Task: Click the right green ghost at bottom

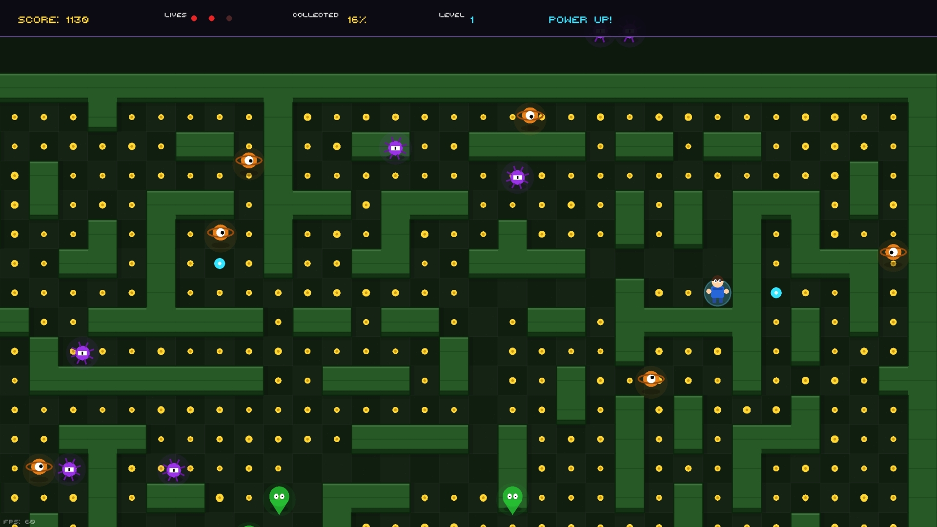Action: click(x=512, y=499)
